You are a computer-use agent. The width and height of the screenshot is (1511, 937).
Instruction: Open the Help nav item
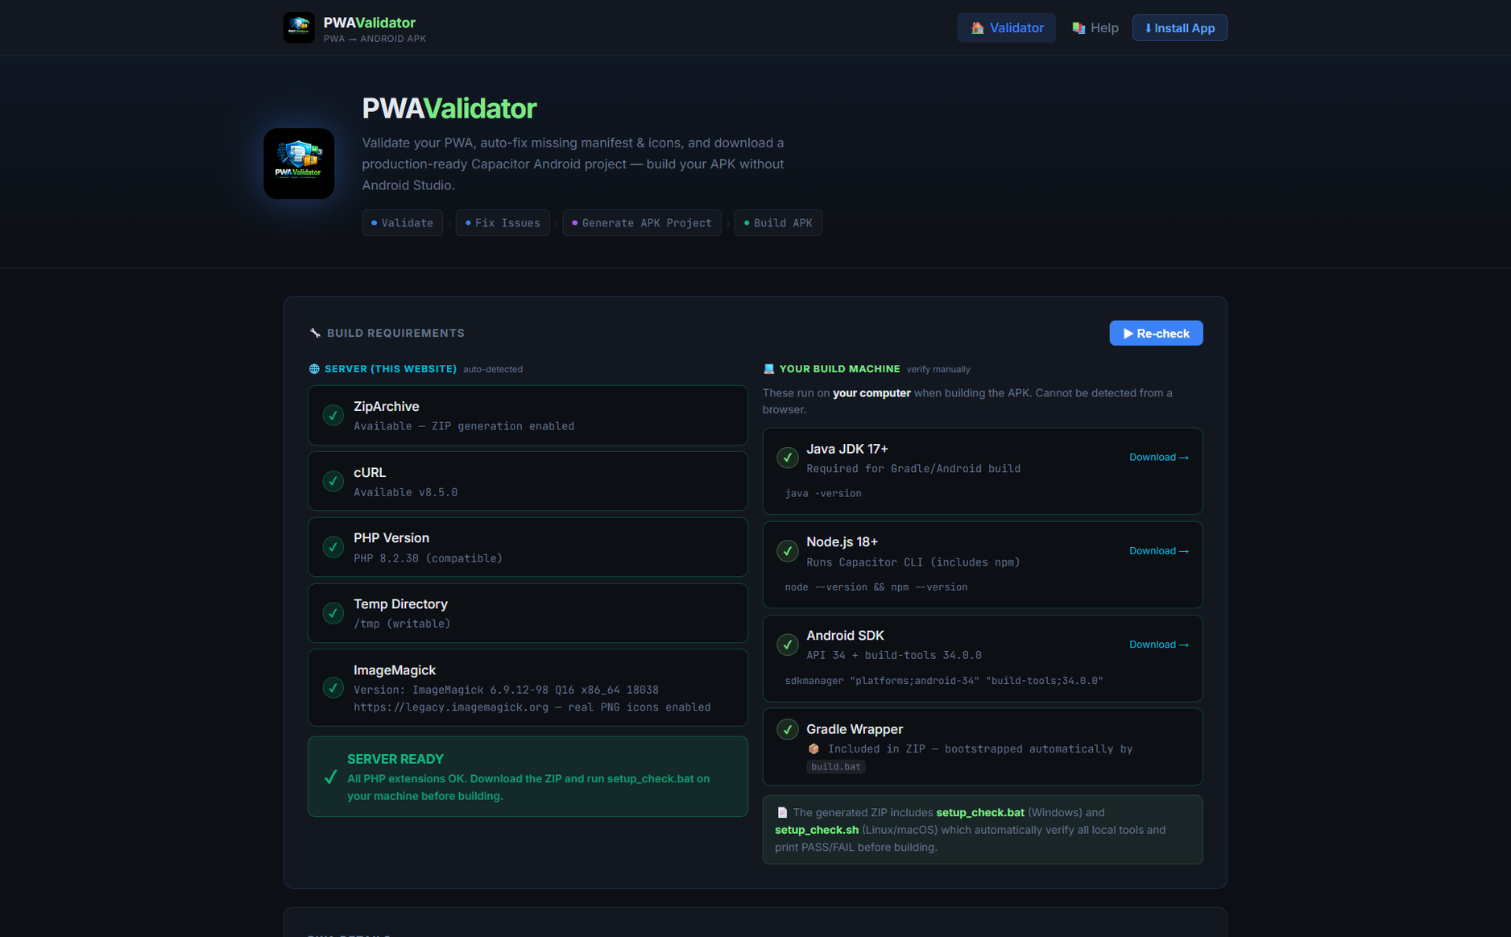coord(1095,28)
